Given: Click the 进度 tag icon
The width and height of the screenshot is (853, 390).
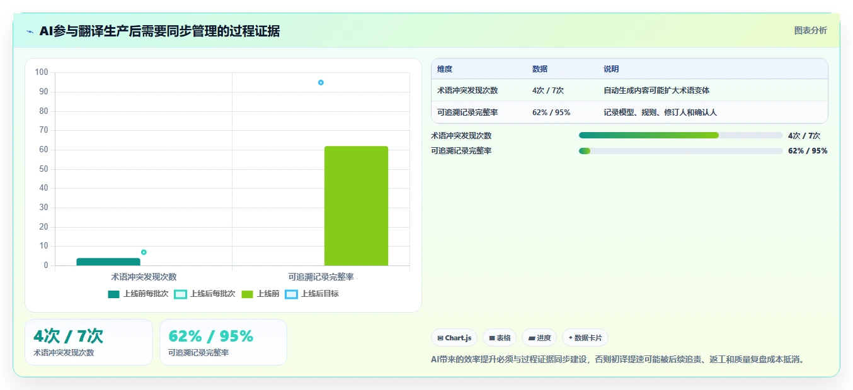Looking at the screenshot, I should point(532,338).
